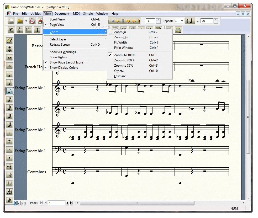Select Zoom to 100%
Viewport: 258px width, 218px height.
click(x=140, y=55)
